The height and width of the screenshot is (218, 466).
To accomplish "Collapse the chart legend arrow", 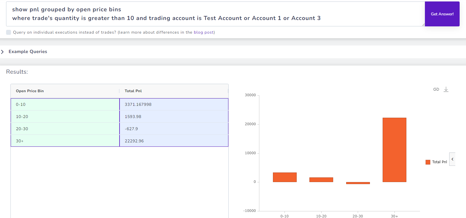I will point(452,159).
